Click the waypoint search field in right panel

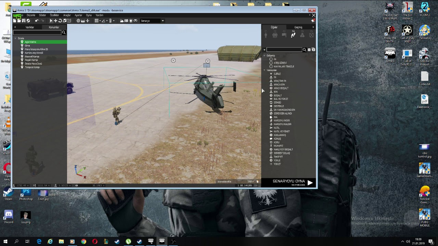pyautogui.click(x=284, y=50)
